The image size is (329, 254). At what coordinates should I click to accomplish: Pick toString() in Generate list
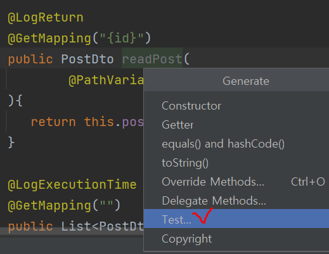click(x=236, y=163)
